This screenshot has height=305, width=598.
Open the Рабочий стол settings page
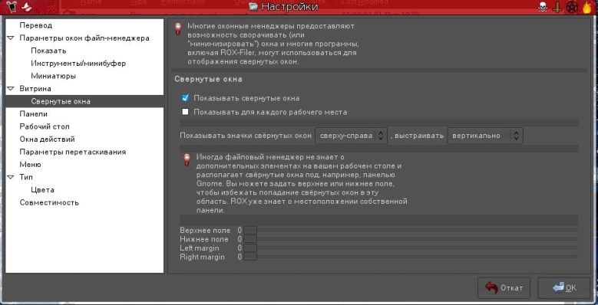tap(45, 126)
